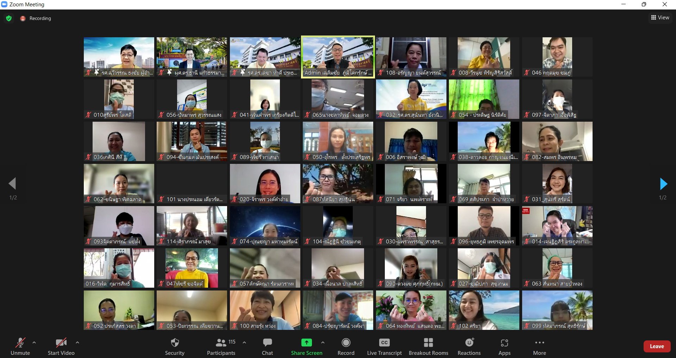
Task: Select 089 participant video tile
Action: click(x=265, y=141)
